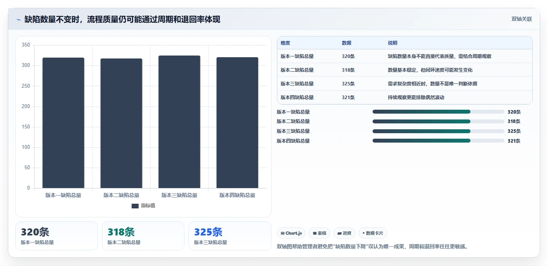
Task: Click the 321条 progress value label
Action: [514, 141]
